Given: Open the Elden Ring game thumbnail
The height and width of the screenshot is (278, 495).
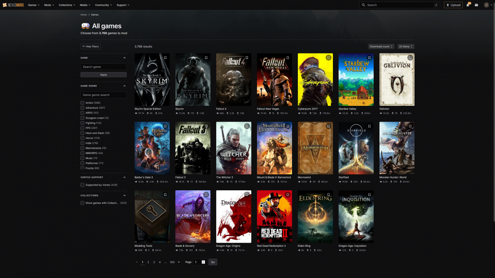Looking at the screenshot, I should (315, 216).
